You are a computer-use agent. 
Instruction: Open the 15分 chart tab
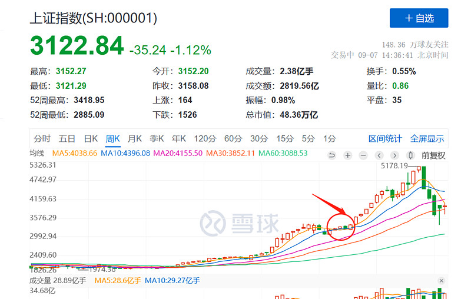pos(285,139)
